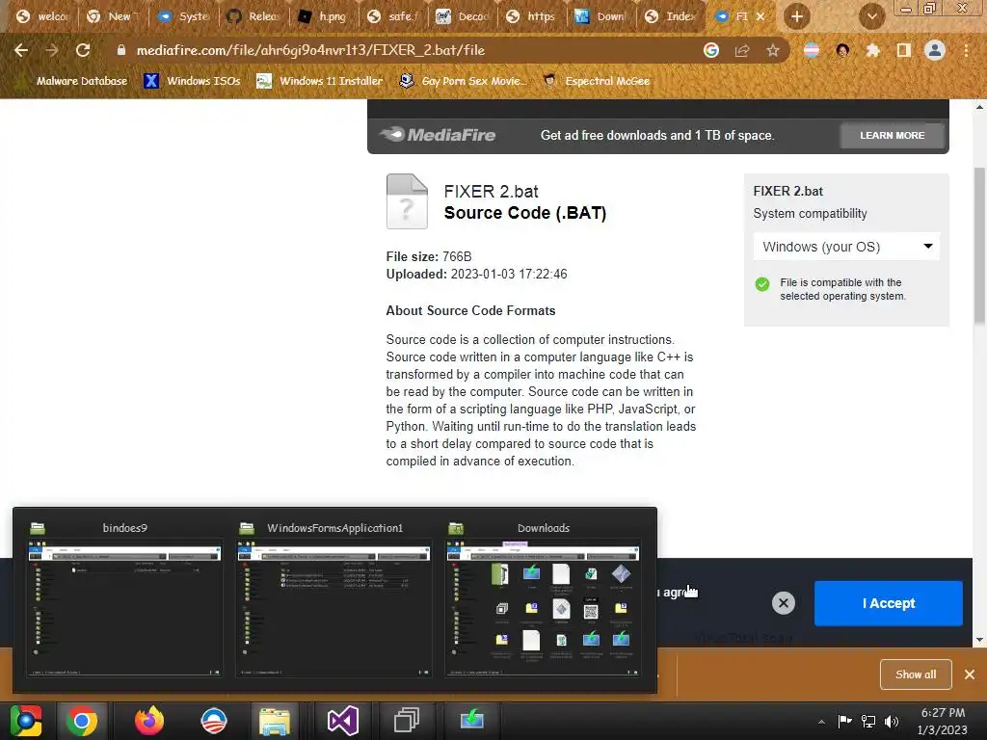
Task: Open Windows 11 Installer bookmark
Action: [x=320, y=81]
